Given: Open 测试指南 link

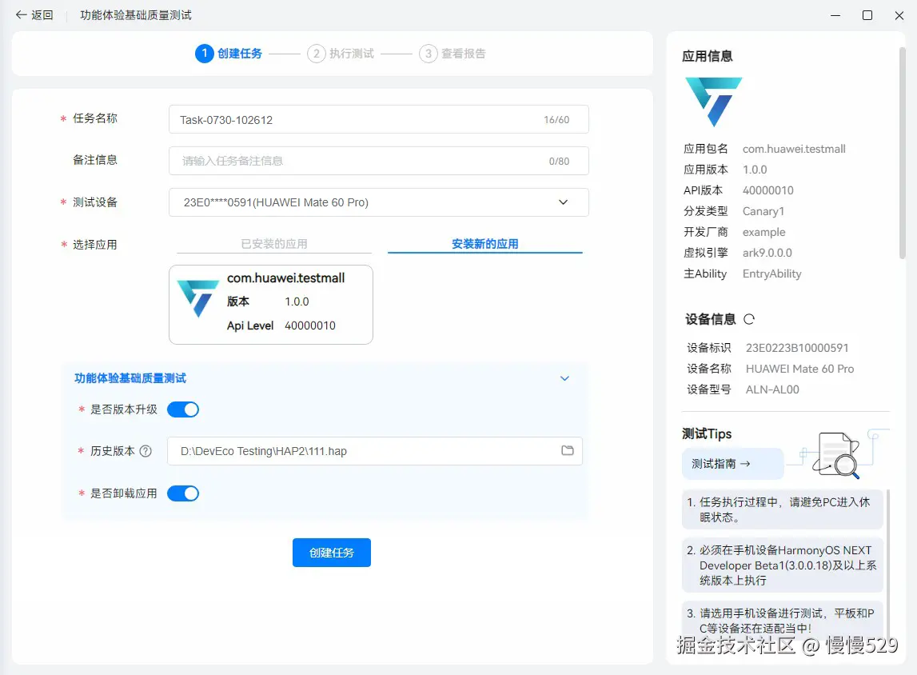Looking at the screenshot, I should pos(733,464).
